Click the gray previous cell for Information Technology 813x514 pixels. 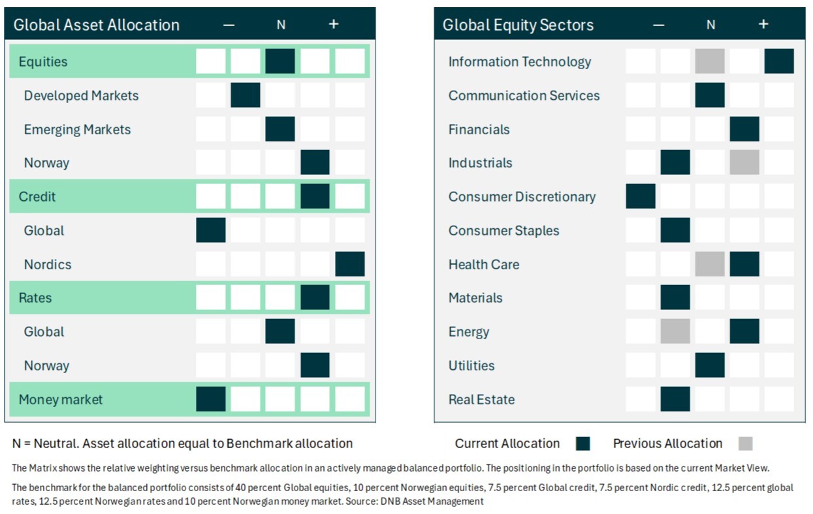click(710, 61)
